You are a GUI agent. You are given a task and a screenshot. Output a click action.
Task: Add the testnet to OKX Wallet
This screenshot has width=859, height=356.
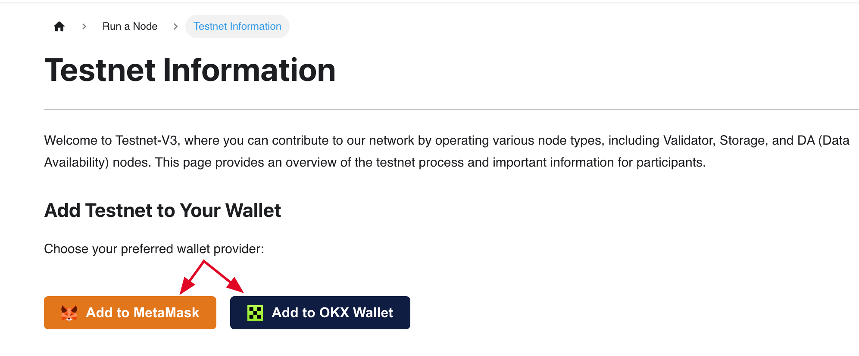(x=320, y=313)
